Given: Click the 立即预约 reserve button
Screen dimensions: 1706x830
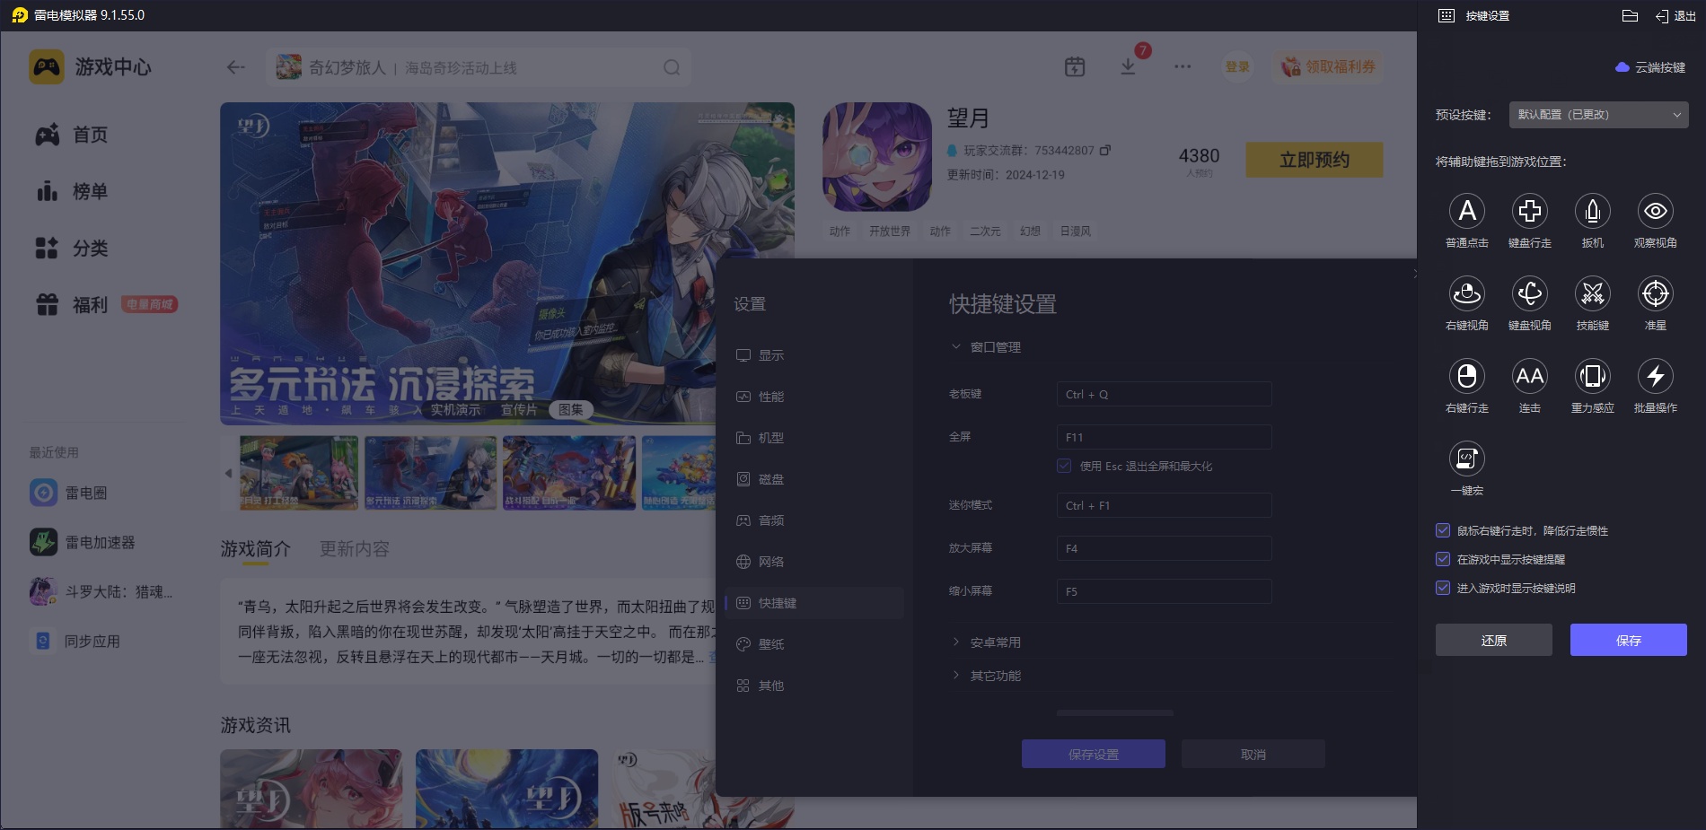Looking at the screenshot, I should tap(1315, 160).
